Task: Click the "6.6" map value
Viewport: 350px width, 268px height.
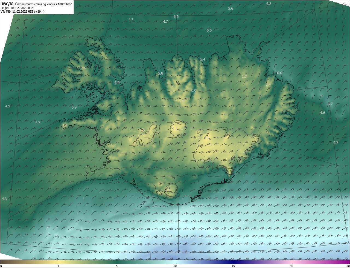Action: pos(279,73)
